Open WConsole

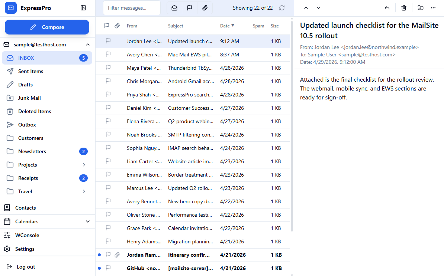pyautogui.click(x=48, y=235)
